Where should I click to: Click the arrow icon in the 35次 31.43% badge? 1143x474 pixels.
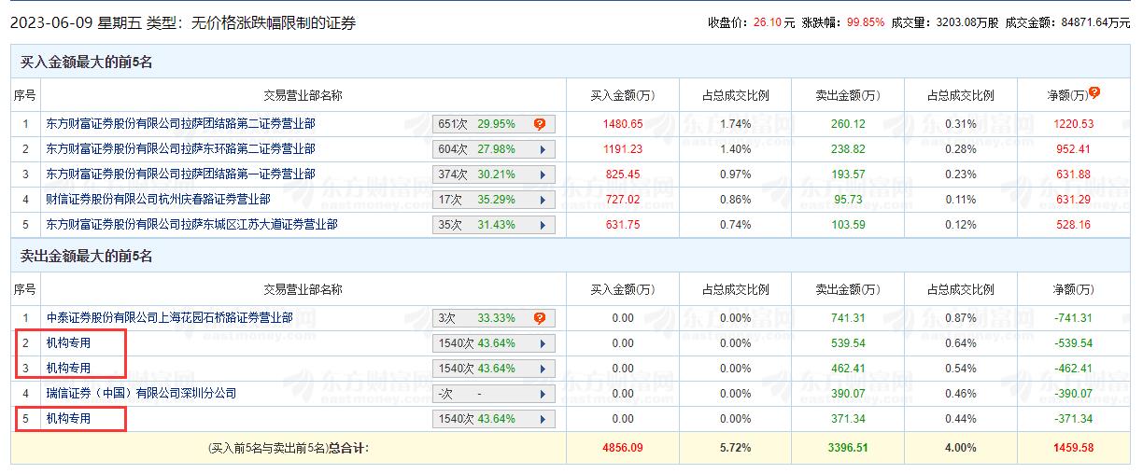541,224
